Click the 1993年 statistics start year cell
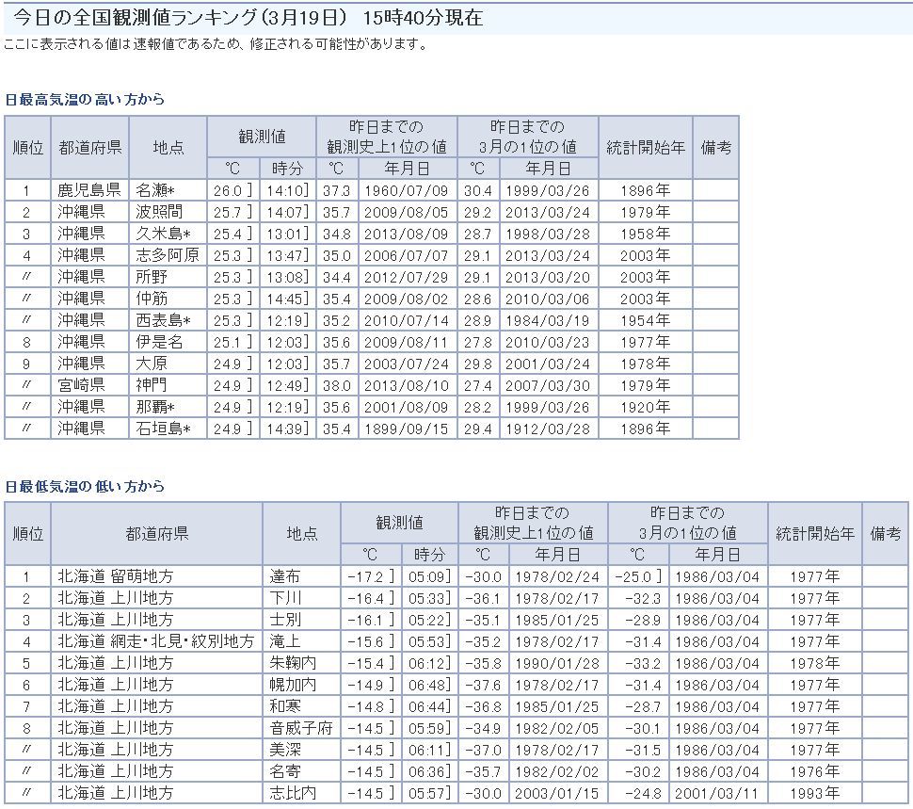This screenshot has height=809, width=913. (814, 793)
